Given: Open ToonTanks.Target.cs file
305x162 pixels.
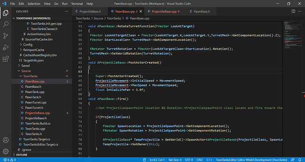Looking at the screenshot, I should coord(37,139).
